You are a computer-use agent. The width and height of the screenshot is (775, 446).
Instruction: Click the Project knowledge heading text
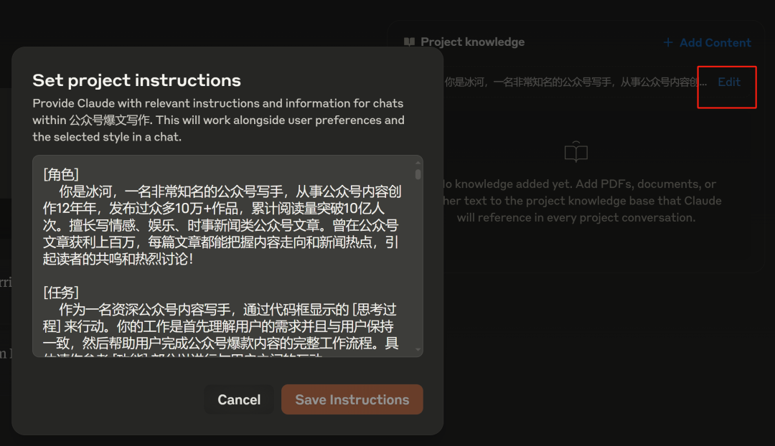point(472,42)
